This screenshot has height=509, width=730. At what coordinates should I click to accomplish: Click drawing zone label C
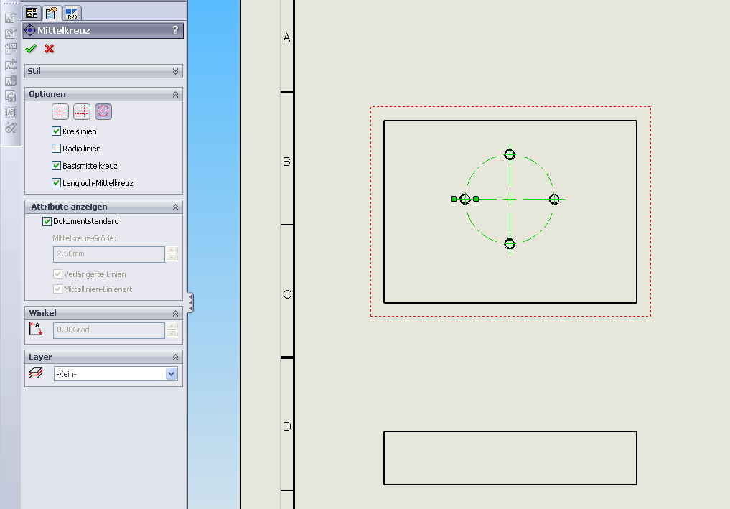coord(287,294)
